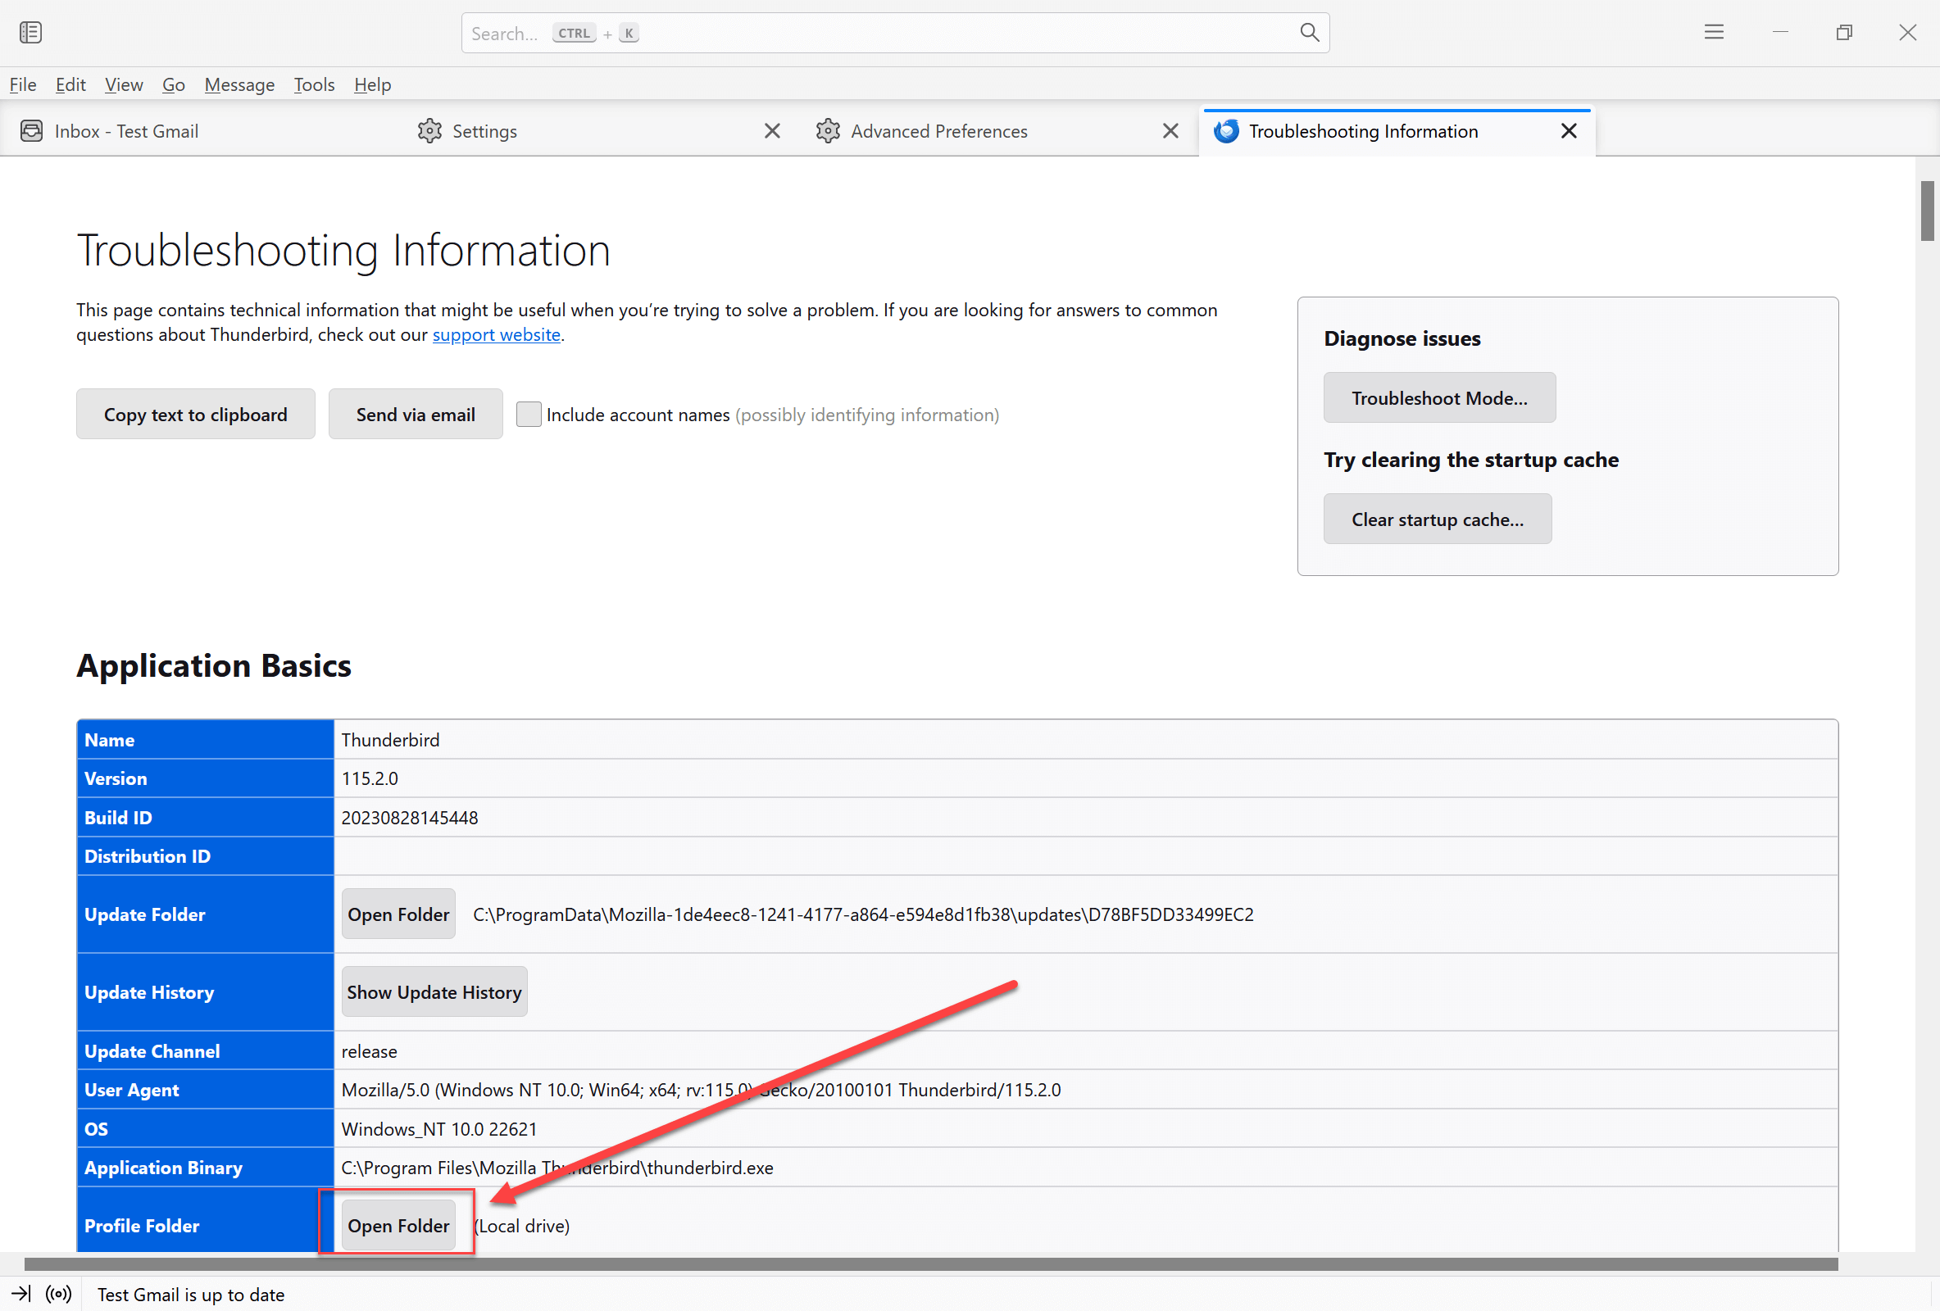Click the vertical scrollbar thumb
Screen dimensions: 1940x1311
(x=1927, y=211)
